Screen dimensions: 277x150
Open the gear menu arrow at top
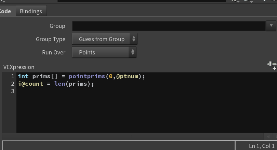238,1
